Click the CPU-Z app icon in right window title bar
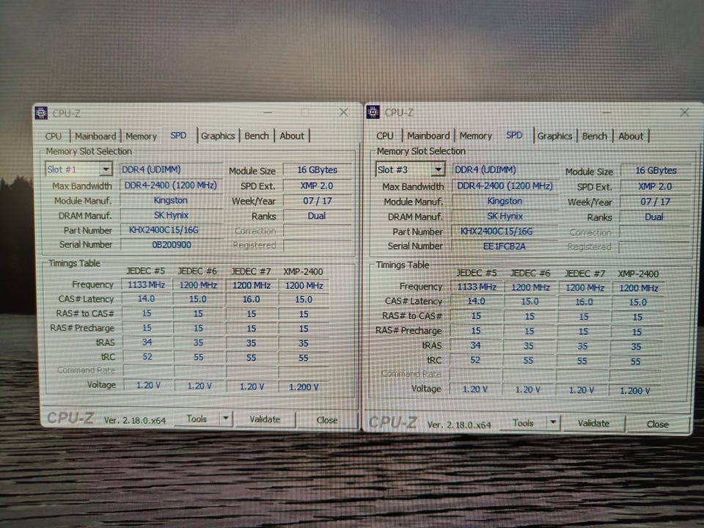The width and height of the screenshot is (704, 528). click(x=373, y=112)
